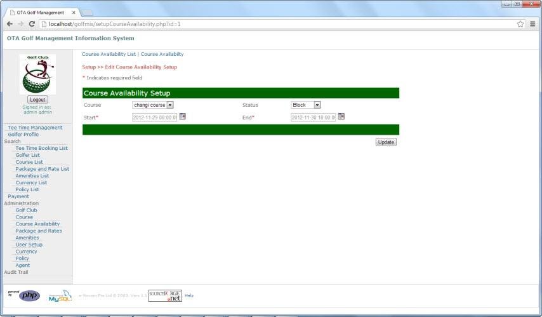This screenshot has height=317, width=542.
Task: Click the browser forward arrow
Action: (21, 24)
